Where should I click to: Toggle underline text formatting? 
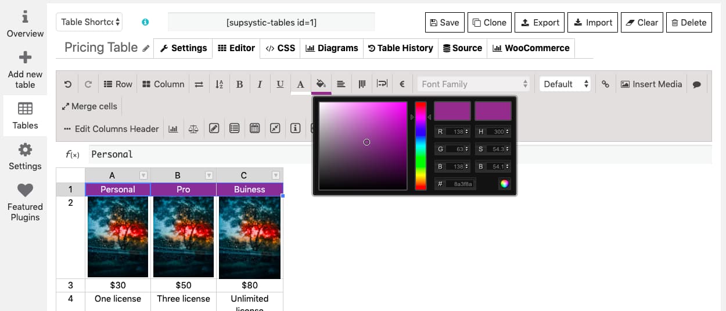pos(280,84)
